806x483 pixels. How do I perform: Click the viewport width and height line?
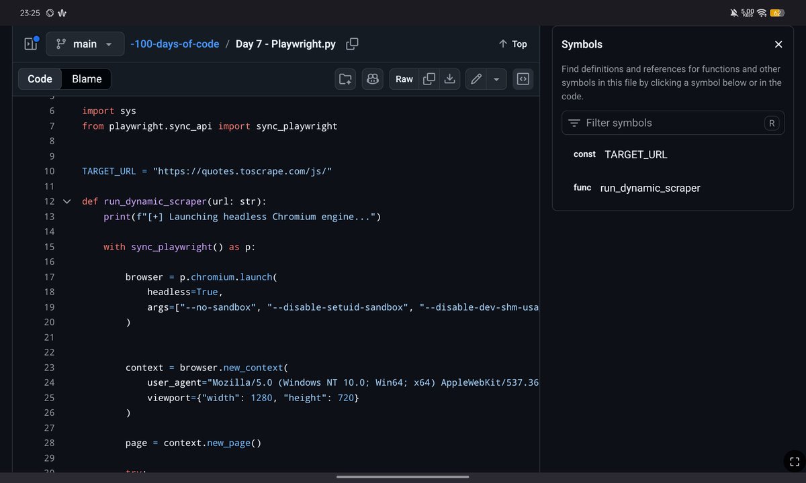(x=253, y=398)
